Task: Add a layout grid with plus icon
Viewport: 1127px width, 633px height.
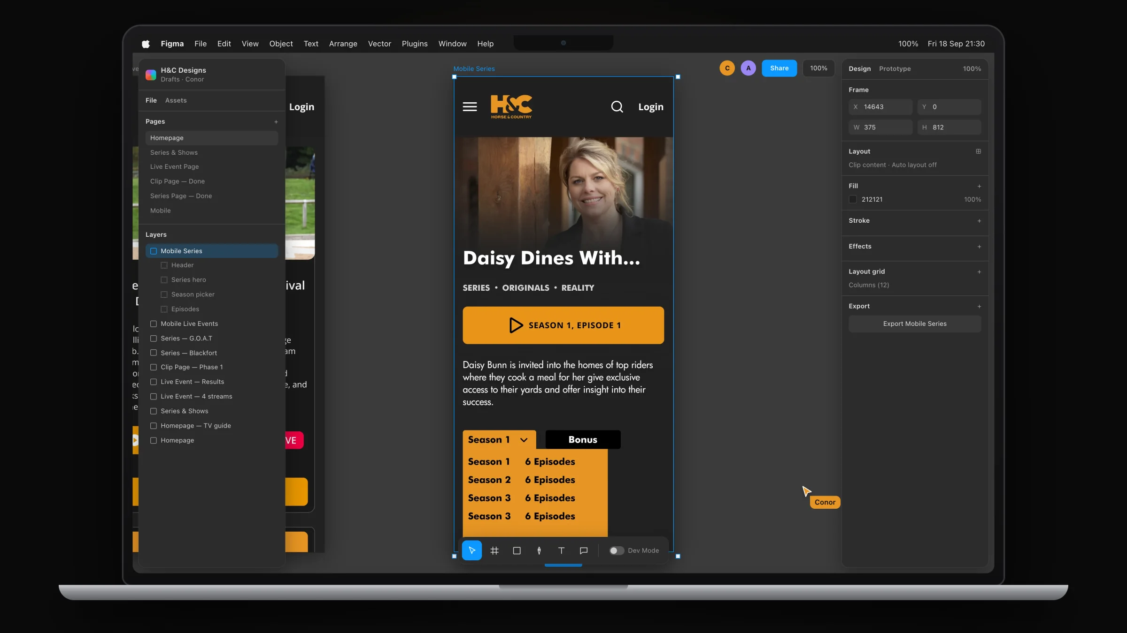Action: click(x=979, y=272)
